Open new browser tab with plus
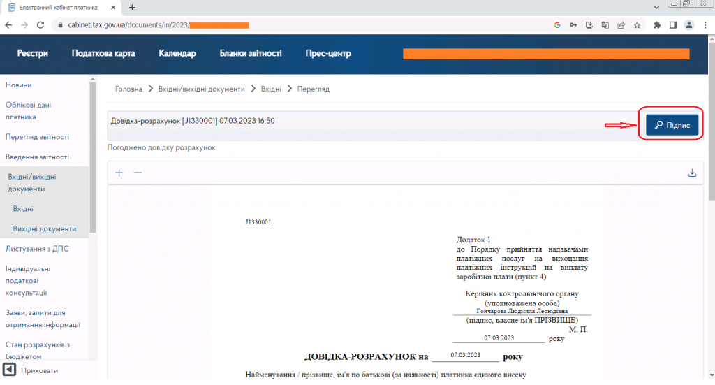715x385 pixels. tap(132, 7)
